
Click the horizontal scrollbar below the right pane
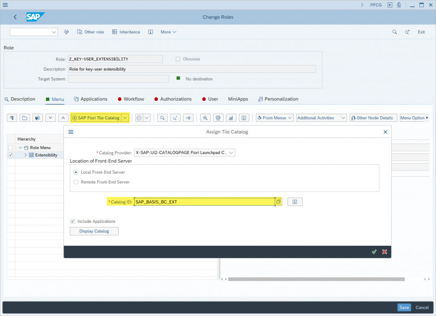tap(316, 279)
